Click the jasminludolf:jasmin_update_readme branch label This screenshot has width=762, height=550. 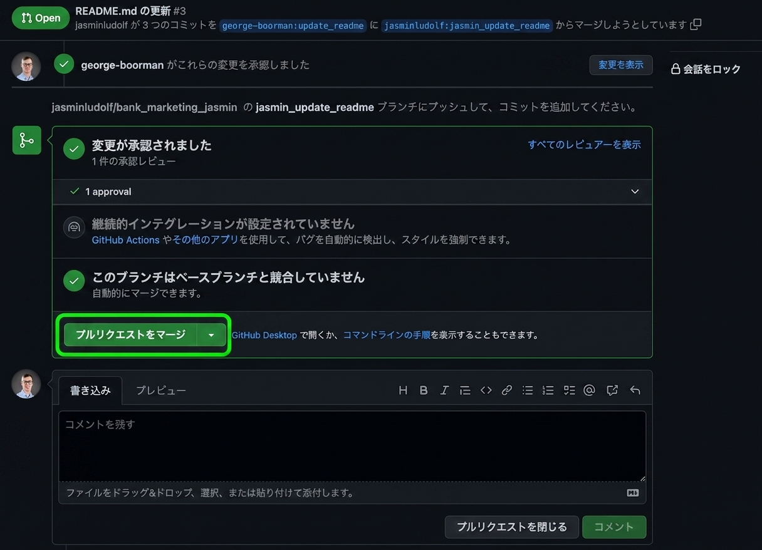pos(467,26)
